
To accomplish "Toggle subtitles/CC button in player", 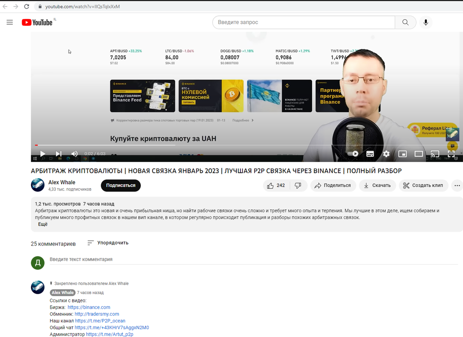I will click(x=370, y=154).
